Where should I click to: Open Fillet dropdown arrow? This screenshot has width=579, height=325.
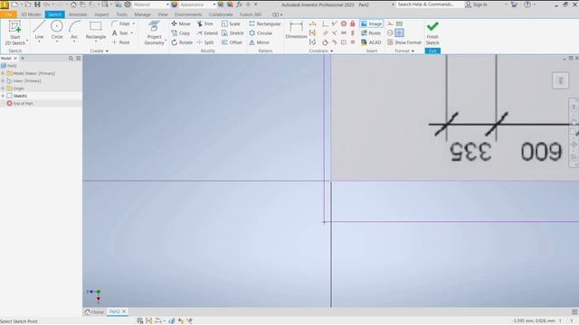click(134, 23)
